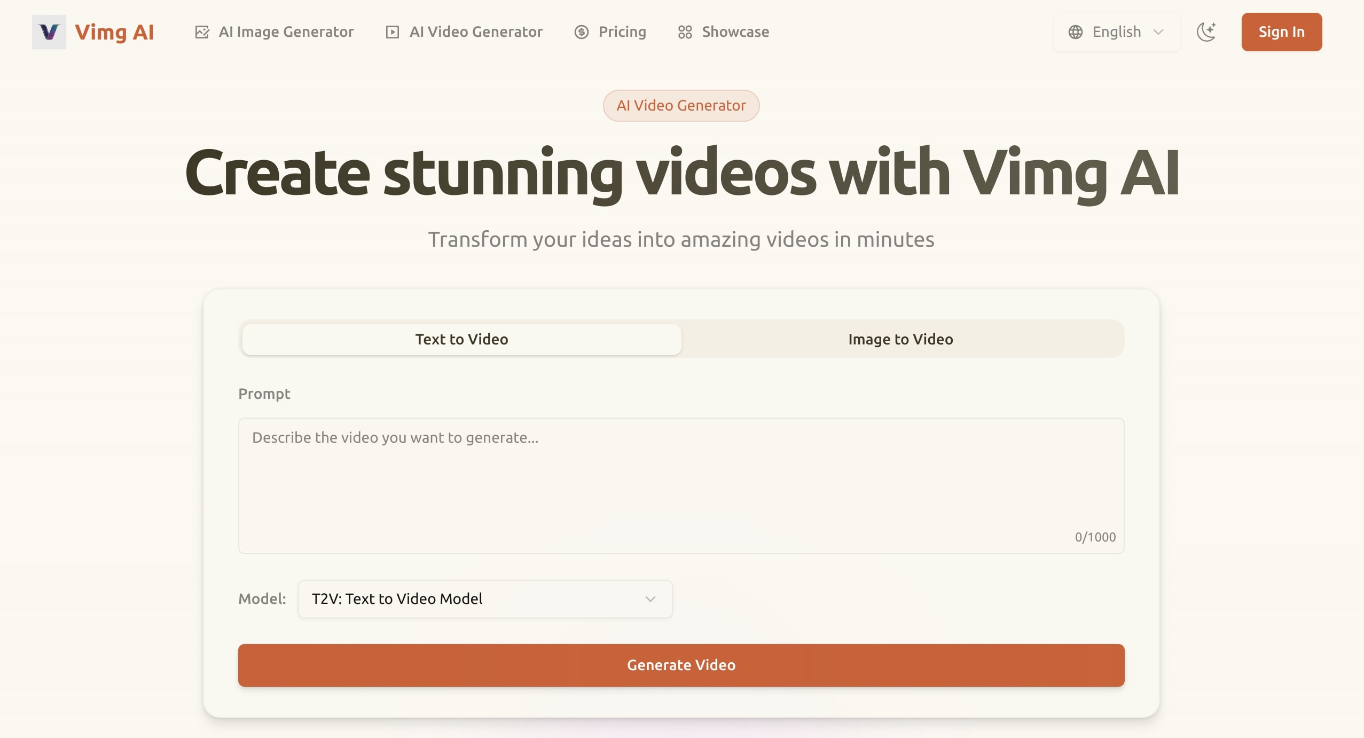Switch to the Image to Video mode

901,339
